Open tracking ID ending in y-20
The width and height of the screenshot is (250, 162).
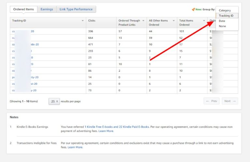pos(24,90)
